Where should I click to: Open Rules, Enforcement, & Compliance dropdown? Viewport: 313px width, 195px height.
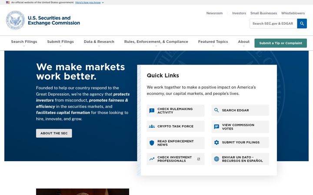tap(156, 43)
